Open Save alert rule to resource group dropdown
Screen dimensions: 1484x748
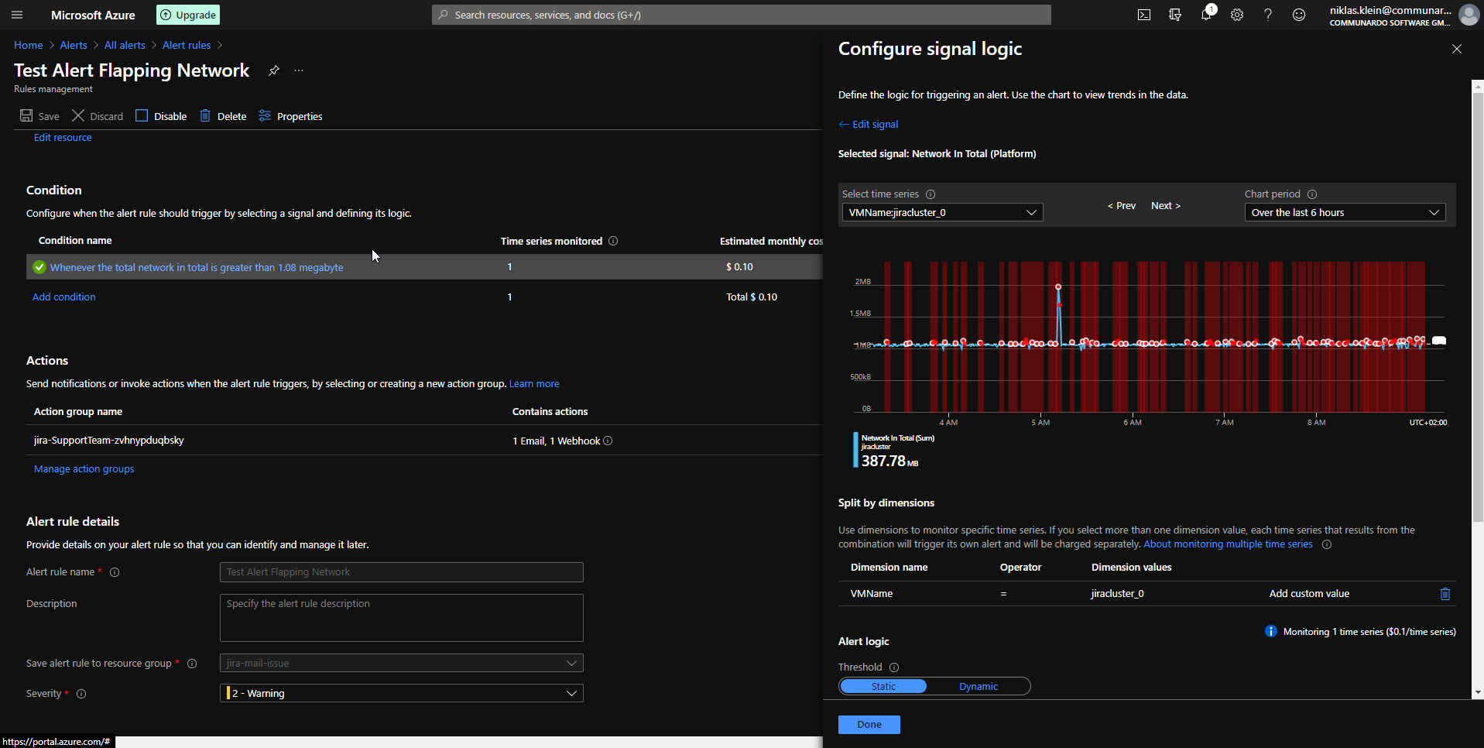pyautogui.click(x=401, y=663)
